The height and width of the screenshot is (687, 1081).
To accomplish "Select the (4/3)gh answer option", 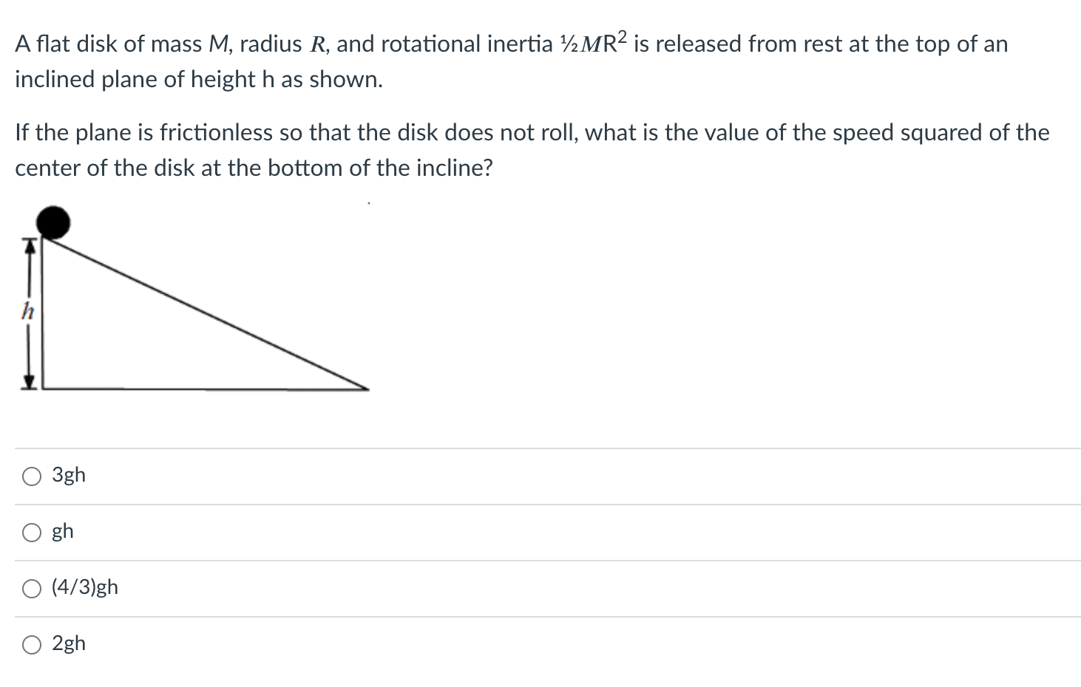I will (x=31, y=588).
